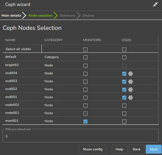Open OSD settings gear for osd001

(131, 98)
